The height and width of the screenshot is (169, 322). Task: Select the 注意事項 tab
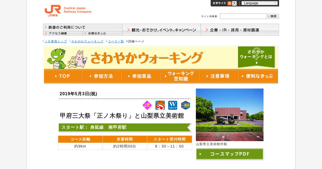point(219,76)
